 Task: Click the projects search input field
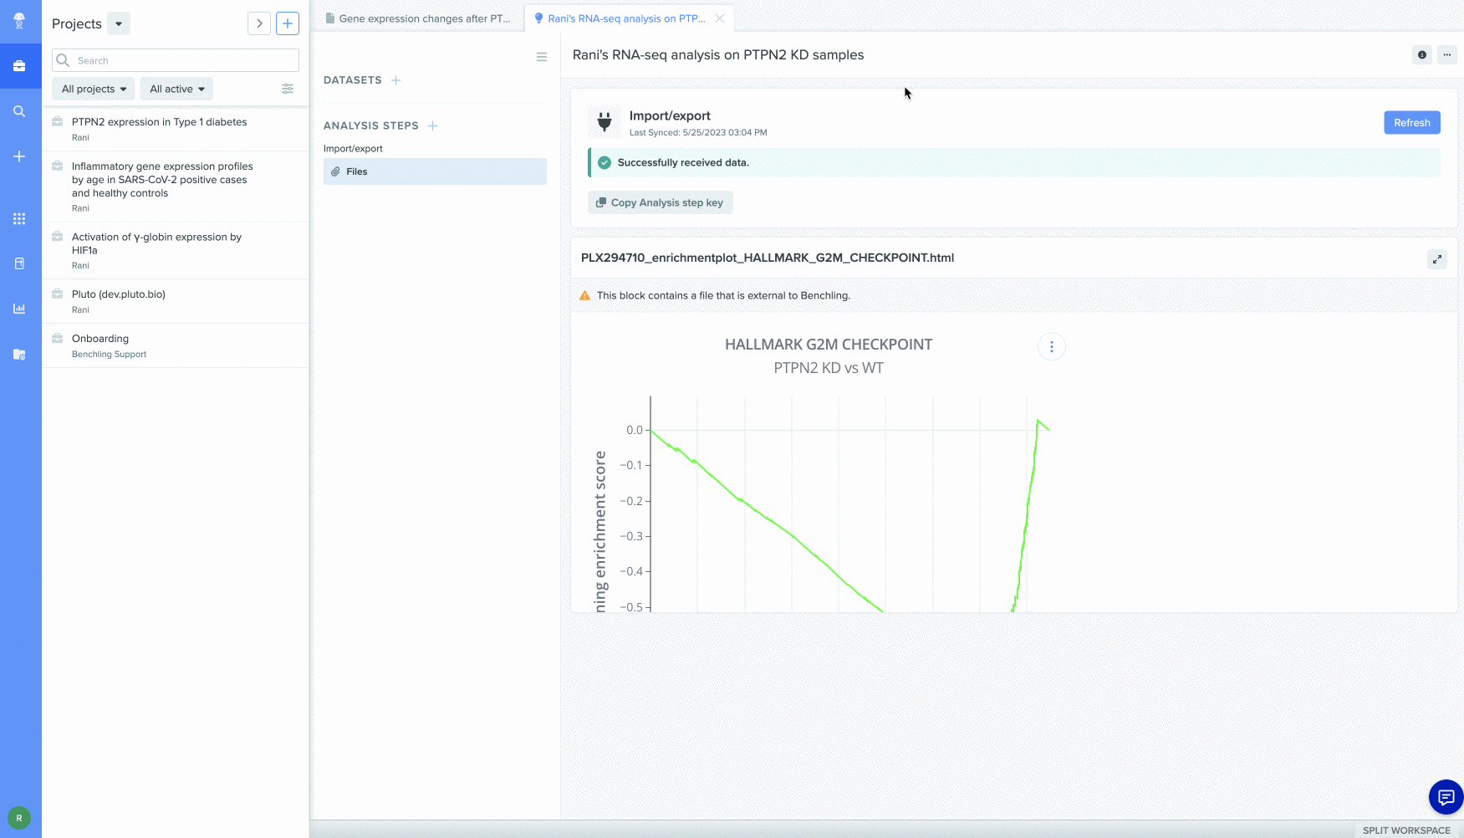pyautogui.click(x=184, y=60)
